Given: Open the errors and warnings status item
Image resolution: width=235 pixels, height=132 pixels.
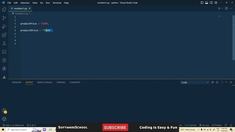Looking at the screenshot, I should [31, 125].
